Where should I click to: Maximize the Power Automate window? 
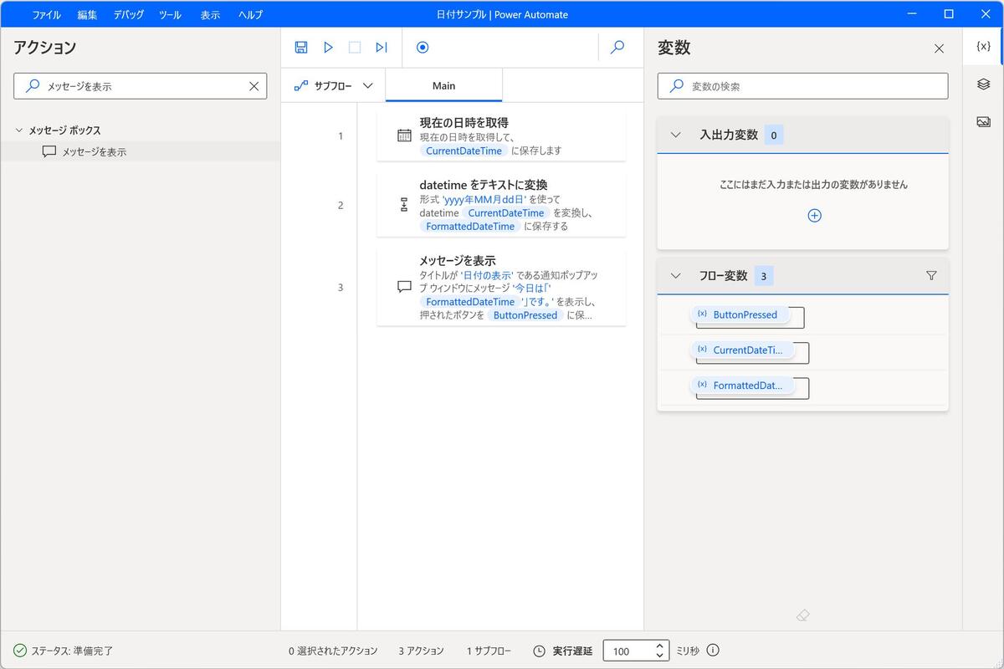[x=949, y=13]
